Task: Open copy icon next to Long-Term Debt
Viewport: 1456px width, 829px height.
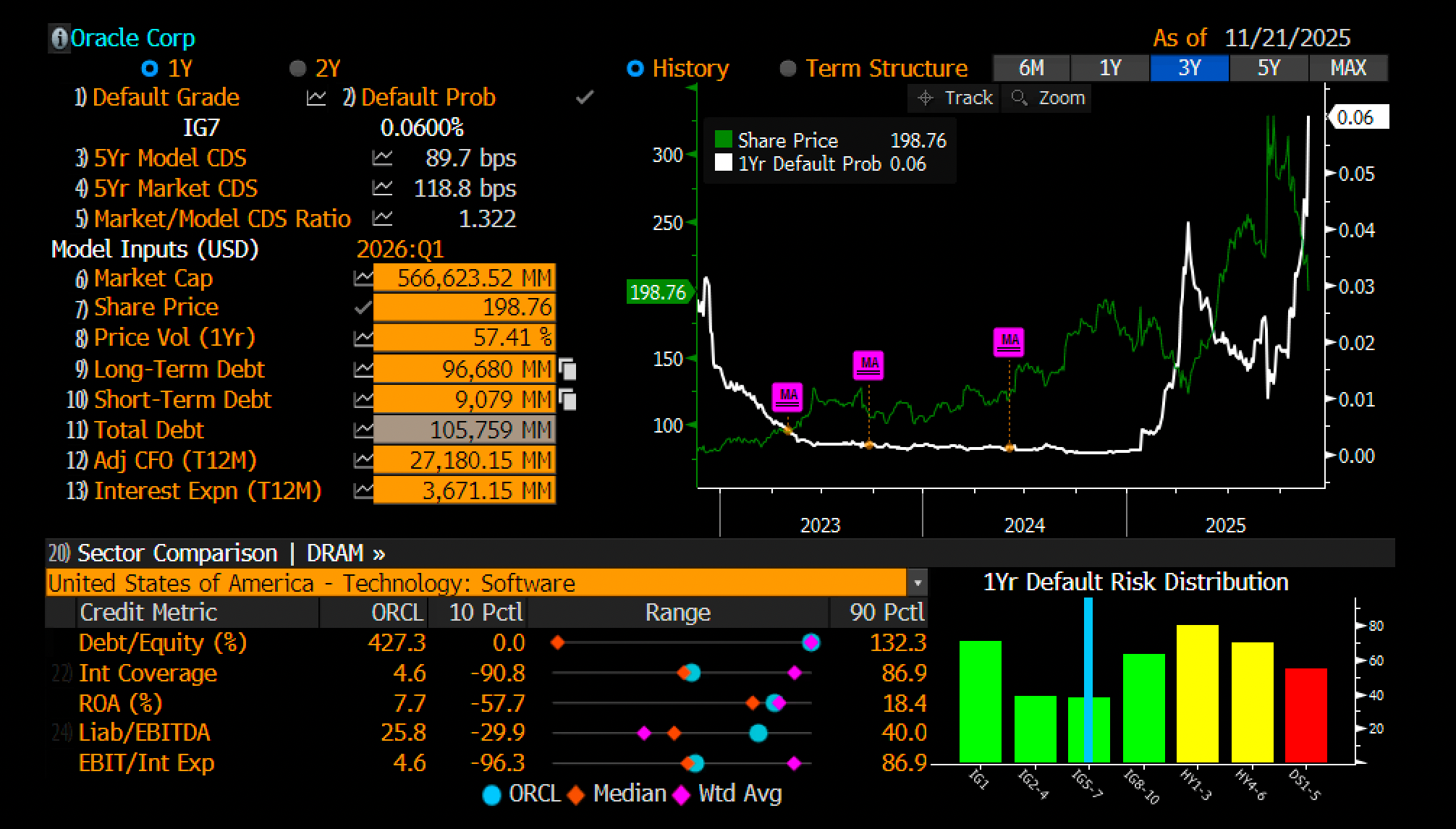Action: (x=567, y=370)
